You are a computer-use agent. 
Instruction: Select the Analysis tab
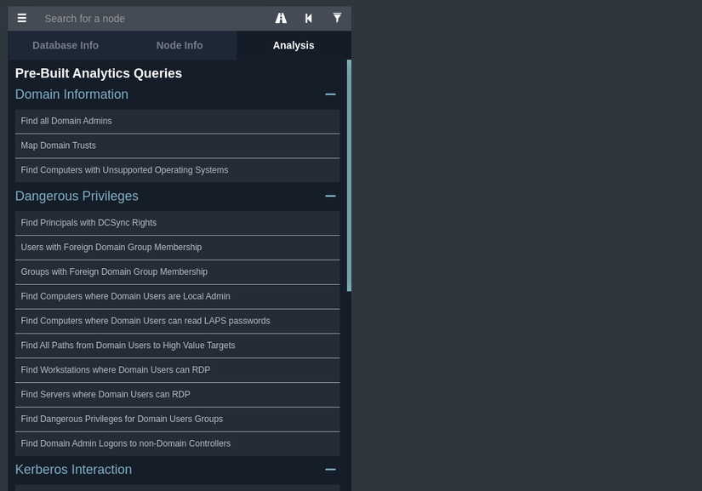click(x=294, y=45)
